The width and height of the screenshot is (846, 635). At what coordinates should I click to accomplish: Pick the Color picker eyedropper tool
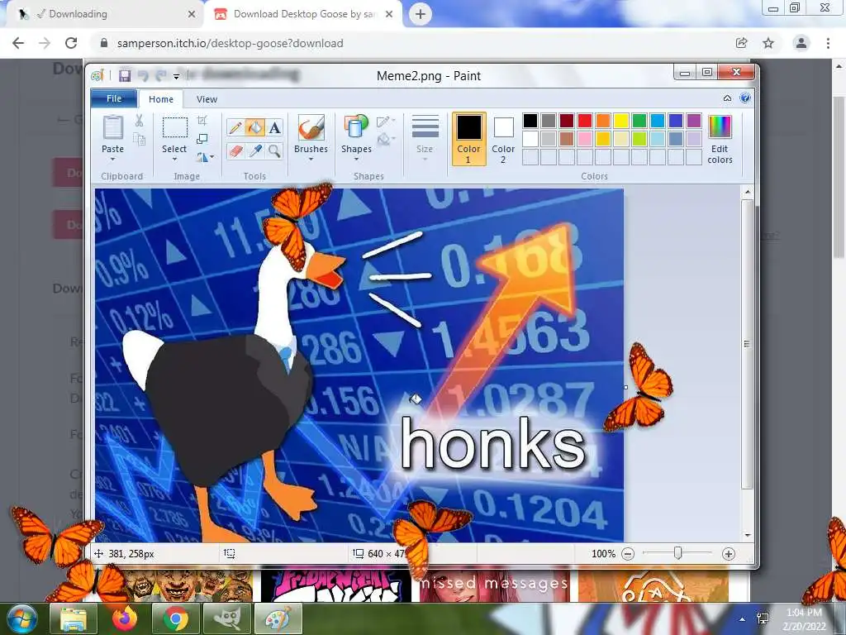pos(254,150)
